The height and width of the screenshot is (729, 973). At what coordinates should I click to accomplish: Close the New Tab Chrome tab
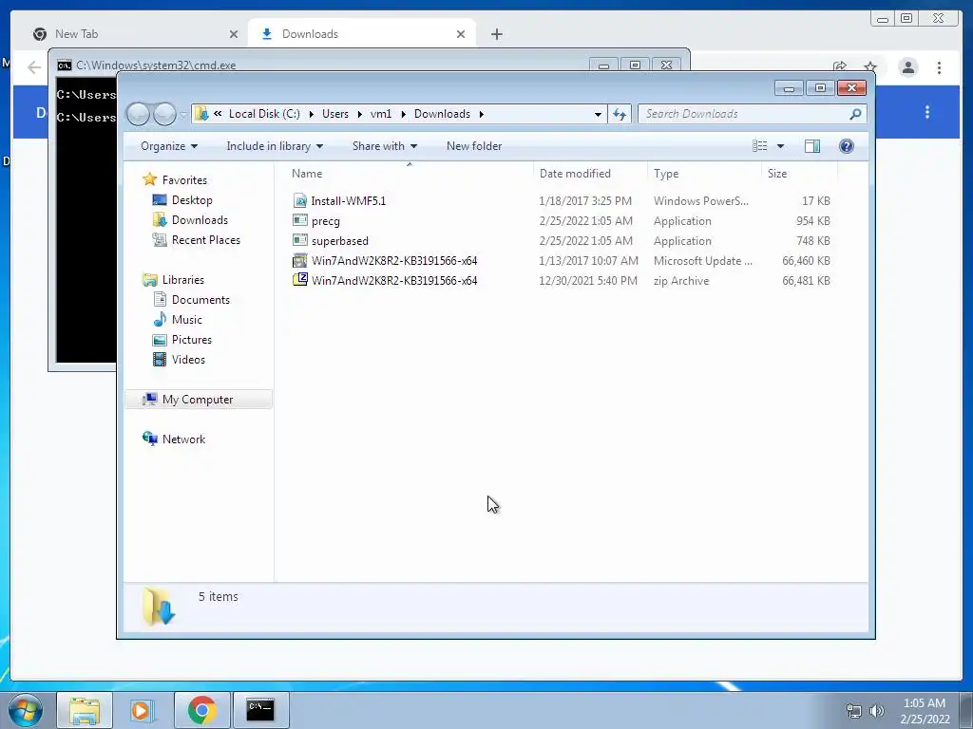[234, 34]
